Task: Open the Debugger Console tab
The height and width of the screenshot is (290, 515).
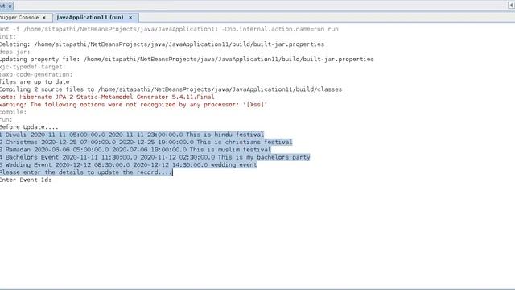Action: pos(19,18)
